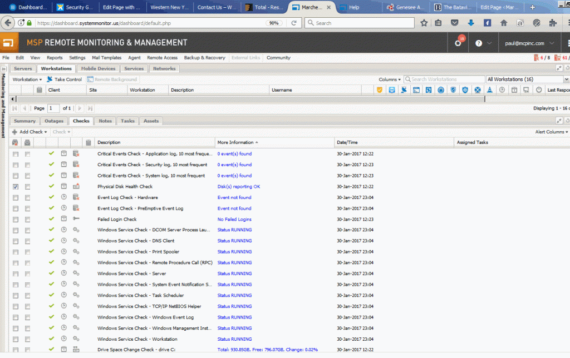570x358 pixels.
Task: Click the remote background terminal column icon
Action: [x=416, y=89]
